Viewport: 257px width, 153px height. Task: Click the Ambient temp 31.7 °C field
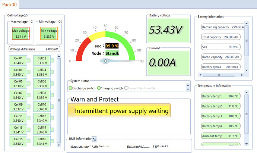(x=220, y=136)
